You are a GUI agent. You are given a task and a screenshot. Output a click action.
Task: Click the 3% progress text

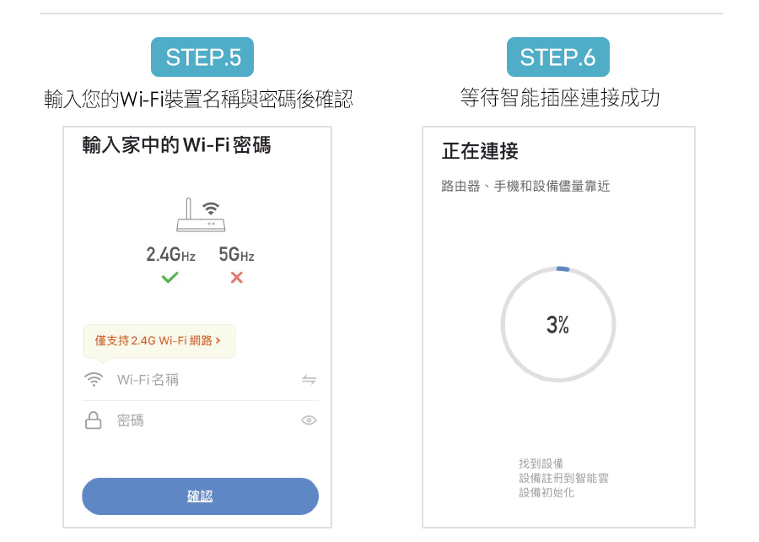(x=557, y=324)
